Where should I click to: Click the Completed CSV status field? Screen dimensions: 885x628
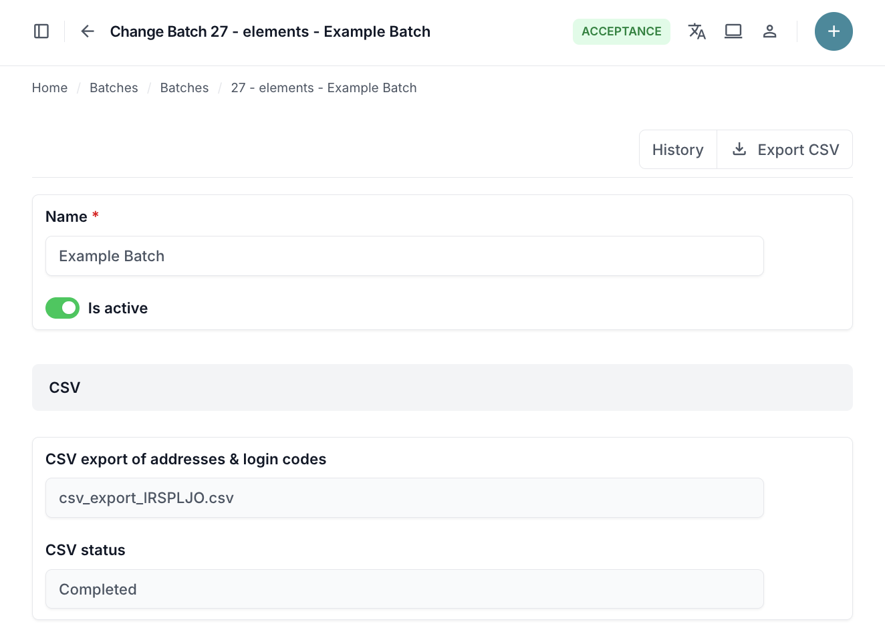(404, 589)
